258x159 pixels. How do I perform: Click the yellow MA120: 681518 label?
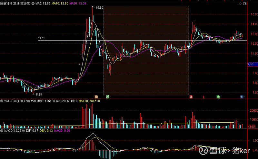coord(89,101)
